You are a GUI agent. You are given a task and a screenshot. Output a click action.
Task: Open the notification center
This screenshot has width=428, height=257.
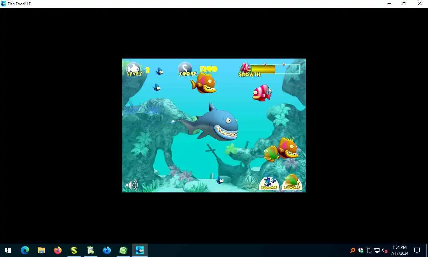(417, 250)
